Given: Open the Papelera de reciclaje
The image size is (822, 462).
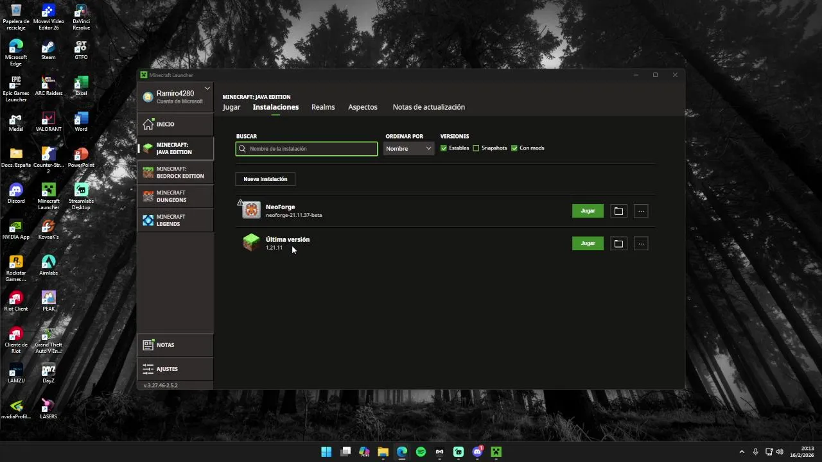Looking at the screenshot, I should tap(16, 17).
